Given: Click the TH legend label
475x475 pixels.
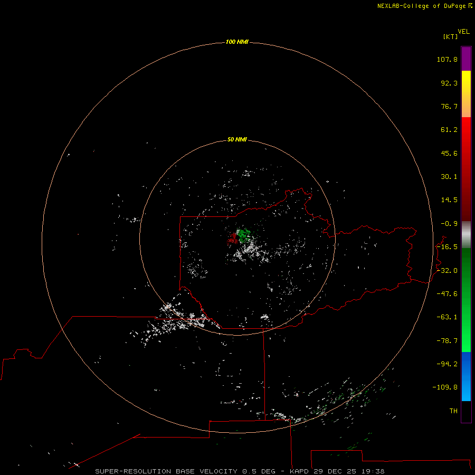Looking at the screenshot, I should click(453, 411).
